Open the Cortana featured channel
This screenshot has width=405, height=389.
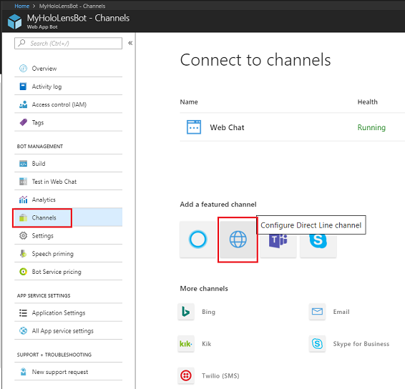click(x=198, y=240)
